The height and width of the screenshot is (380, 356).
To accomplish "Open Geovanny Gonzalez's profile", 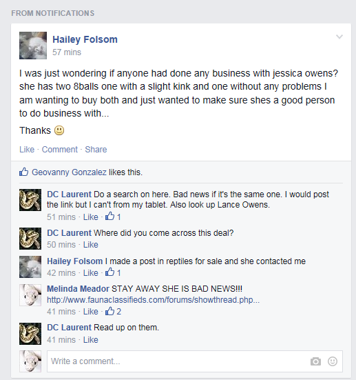I will click(x=69, y=172).
